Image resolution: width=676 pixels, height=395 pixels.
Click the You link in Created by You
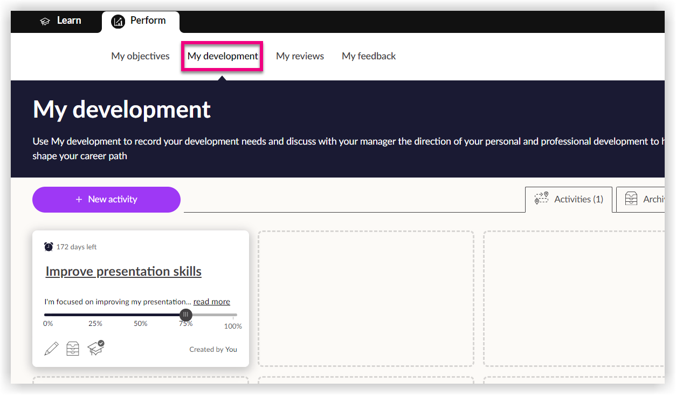pyautogui.click(x=231, y=349)
